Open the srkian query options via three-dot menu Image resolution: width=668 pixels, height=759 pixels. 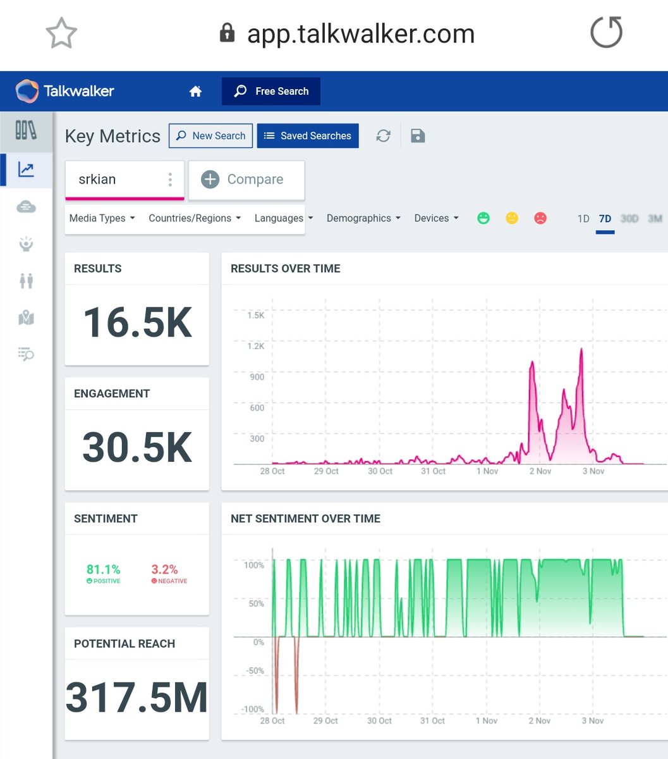point(170,179)
